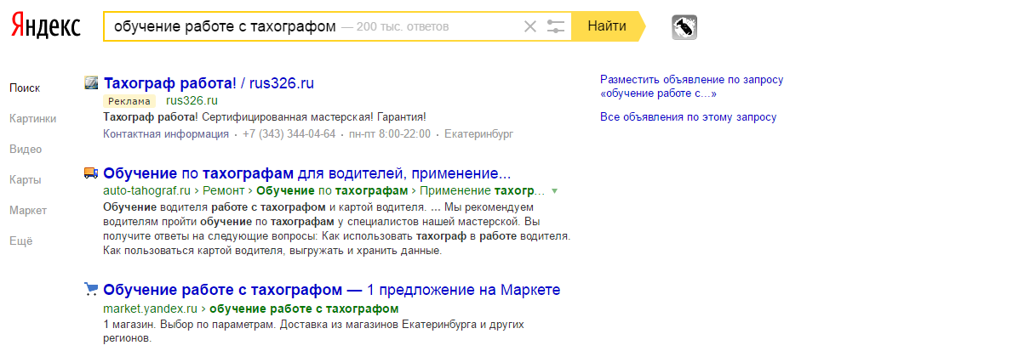Click rus326.ru ad favicon icon
This screenshot has width=1030, height=351.
point(92,83)
